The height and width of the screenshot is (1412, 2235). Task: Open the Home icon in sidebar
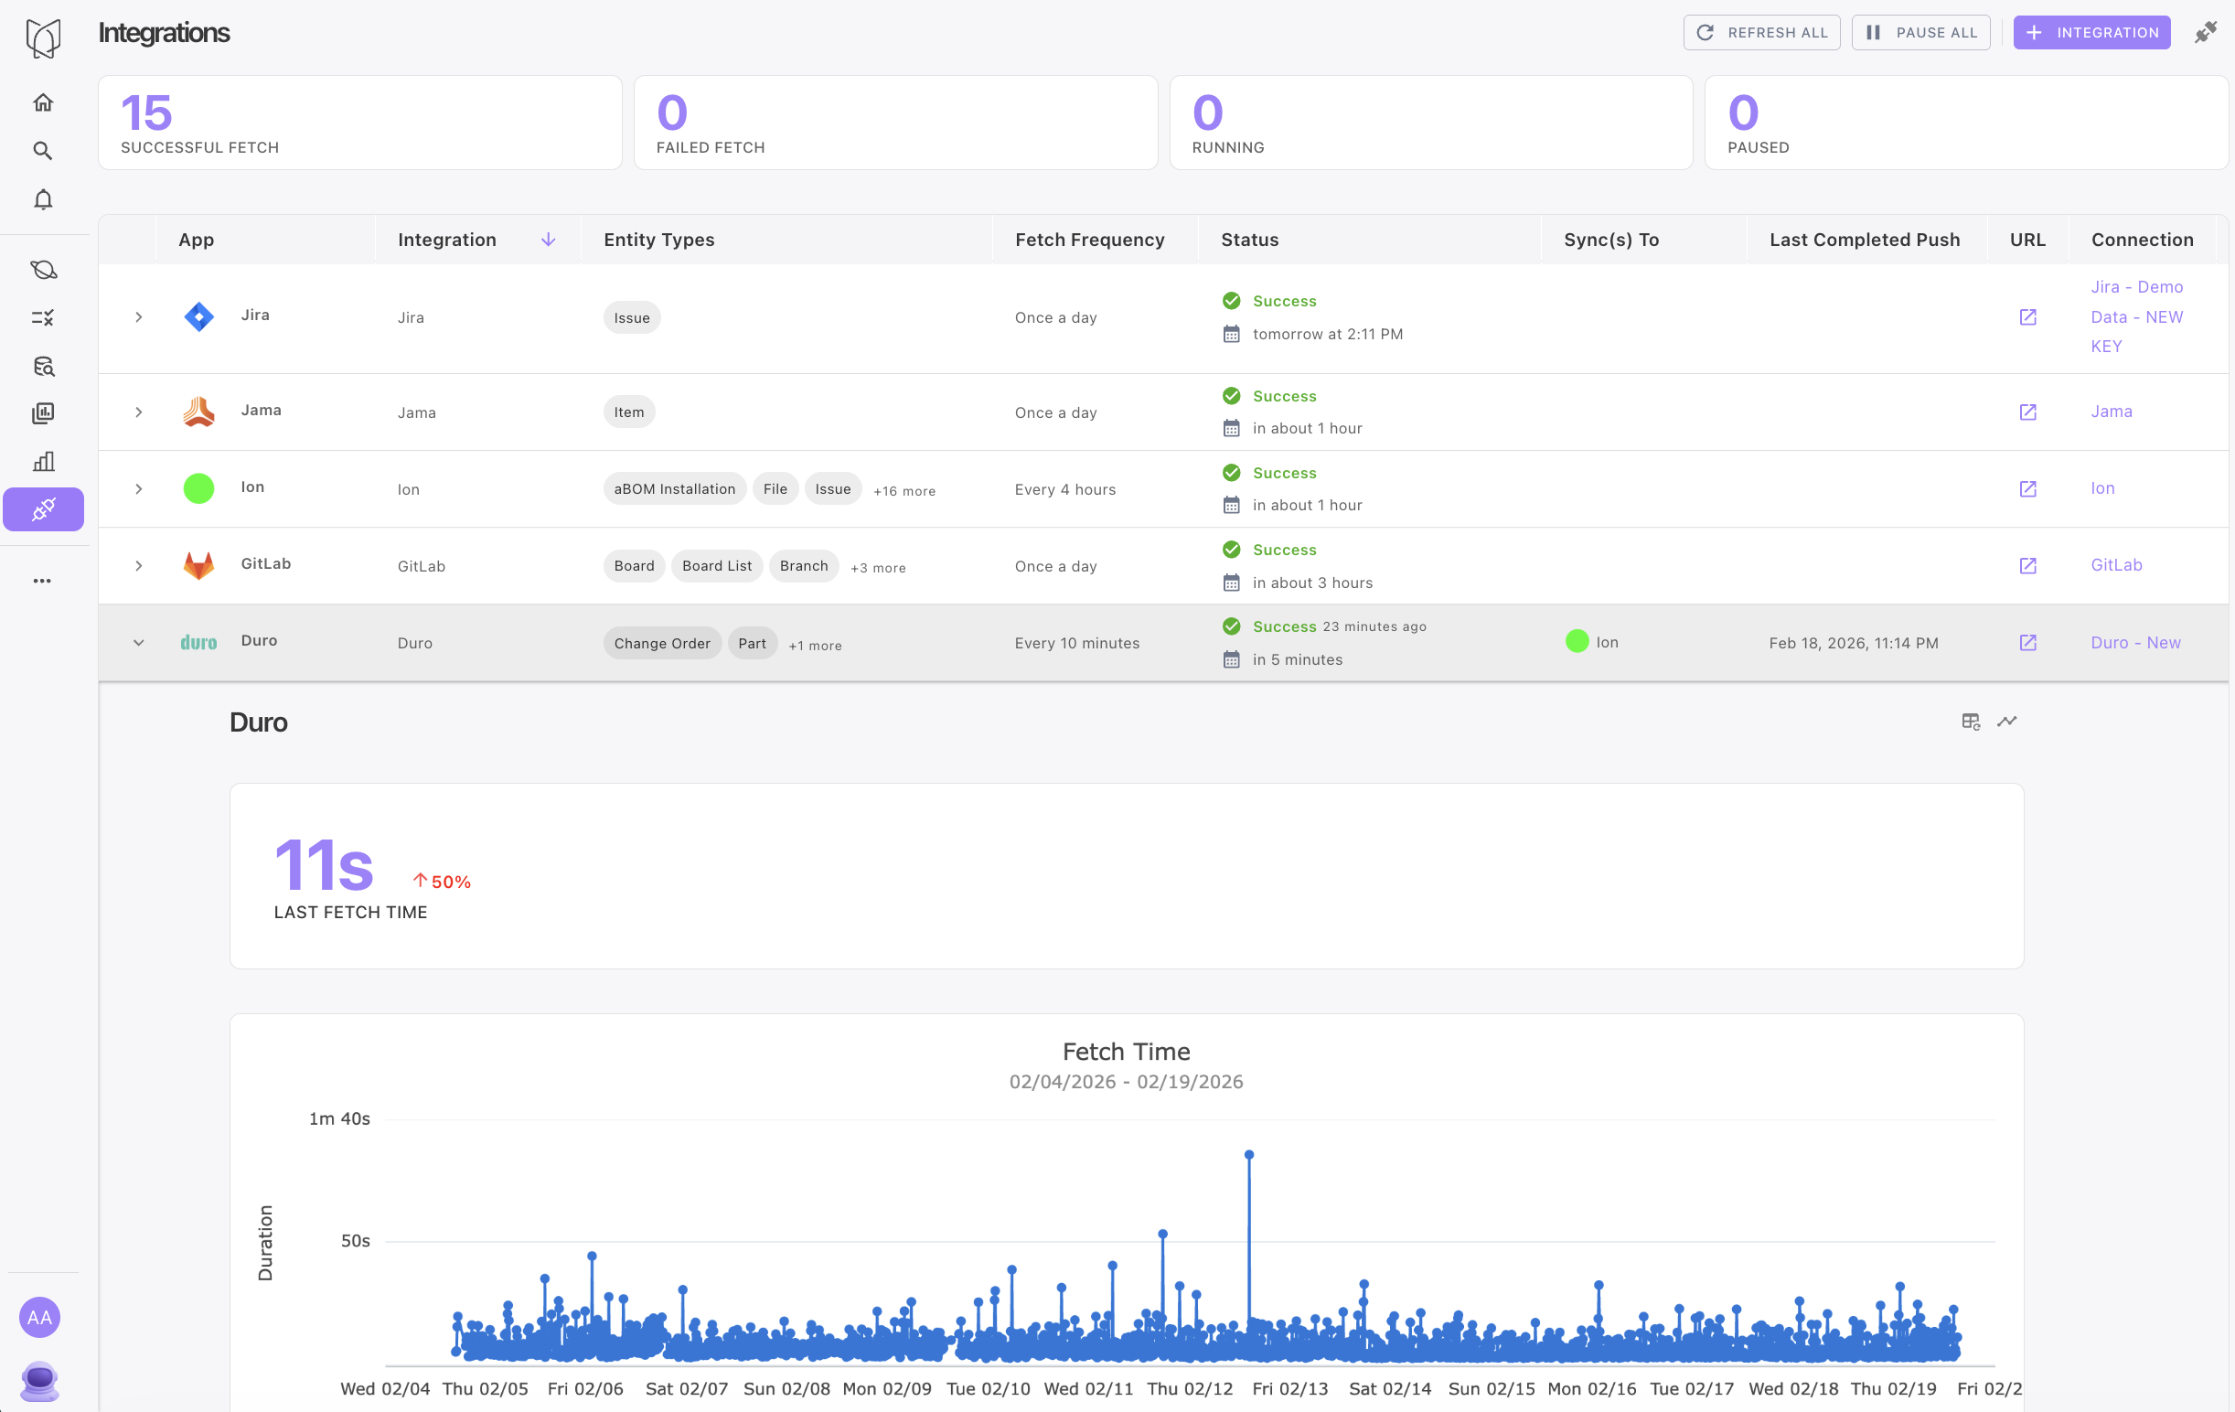click(43, 102)
